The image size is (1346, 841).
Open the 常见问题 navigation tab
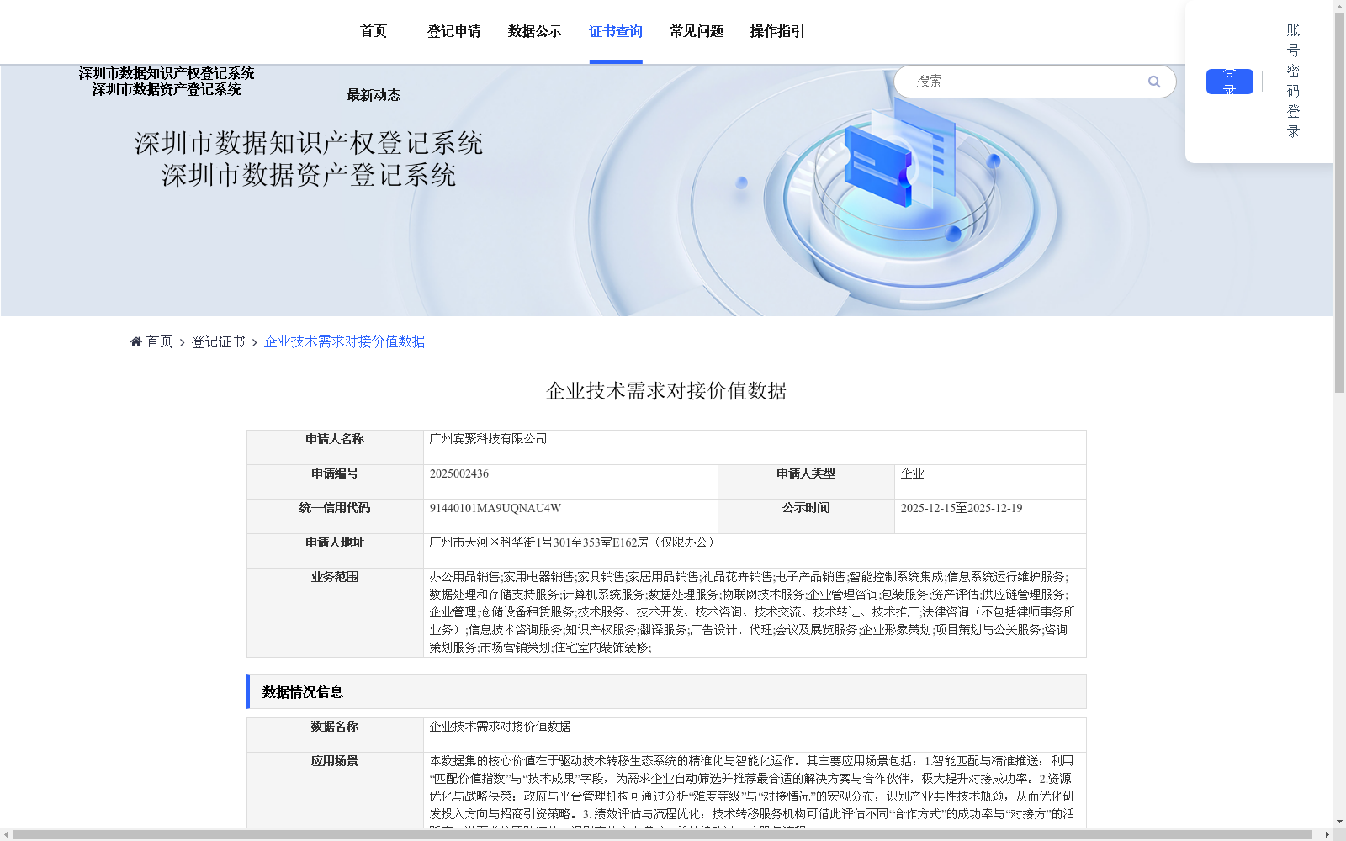[x=697, y=31]
